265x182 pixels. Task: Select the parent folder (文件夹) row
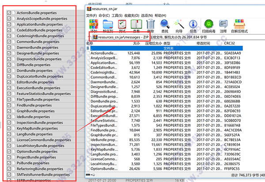165,48
